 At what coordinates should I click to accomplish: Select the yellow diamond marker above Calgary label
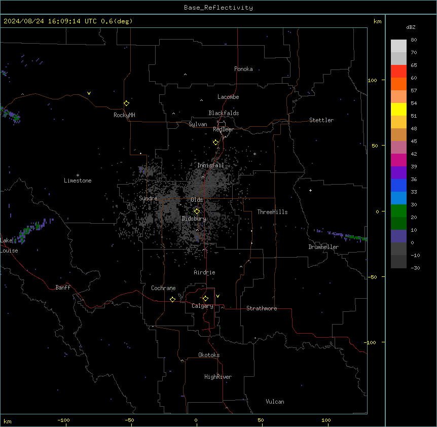(x=205, y=299)
